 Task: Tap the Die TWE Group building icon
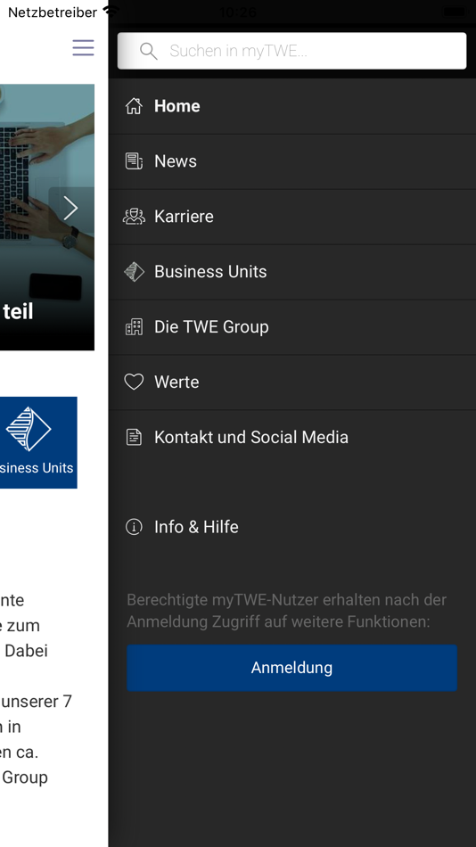pyautogui.click(x=134, y=326)
